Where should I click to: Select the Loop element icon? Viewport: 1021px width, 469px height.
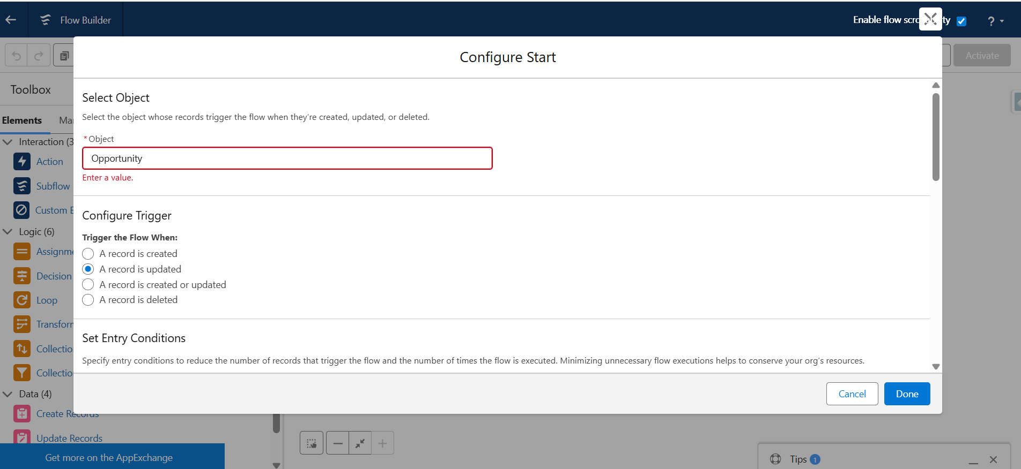coord(22,300)
